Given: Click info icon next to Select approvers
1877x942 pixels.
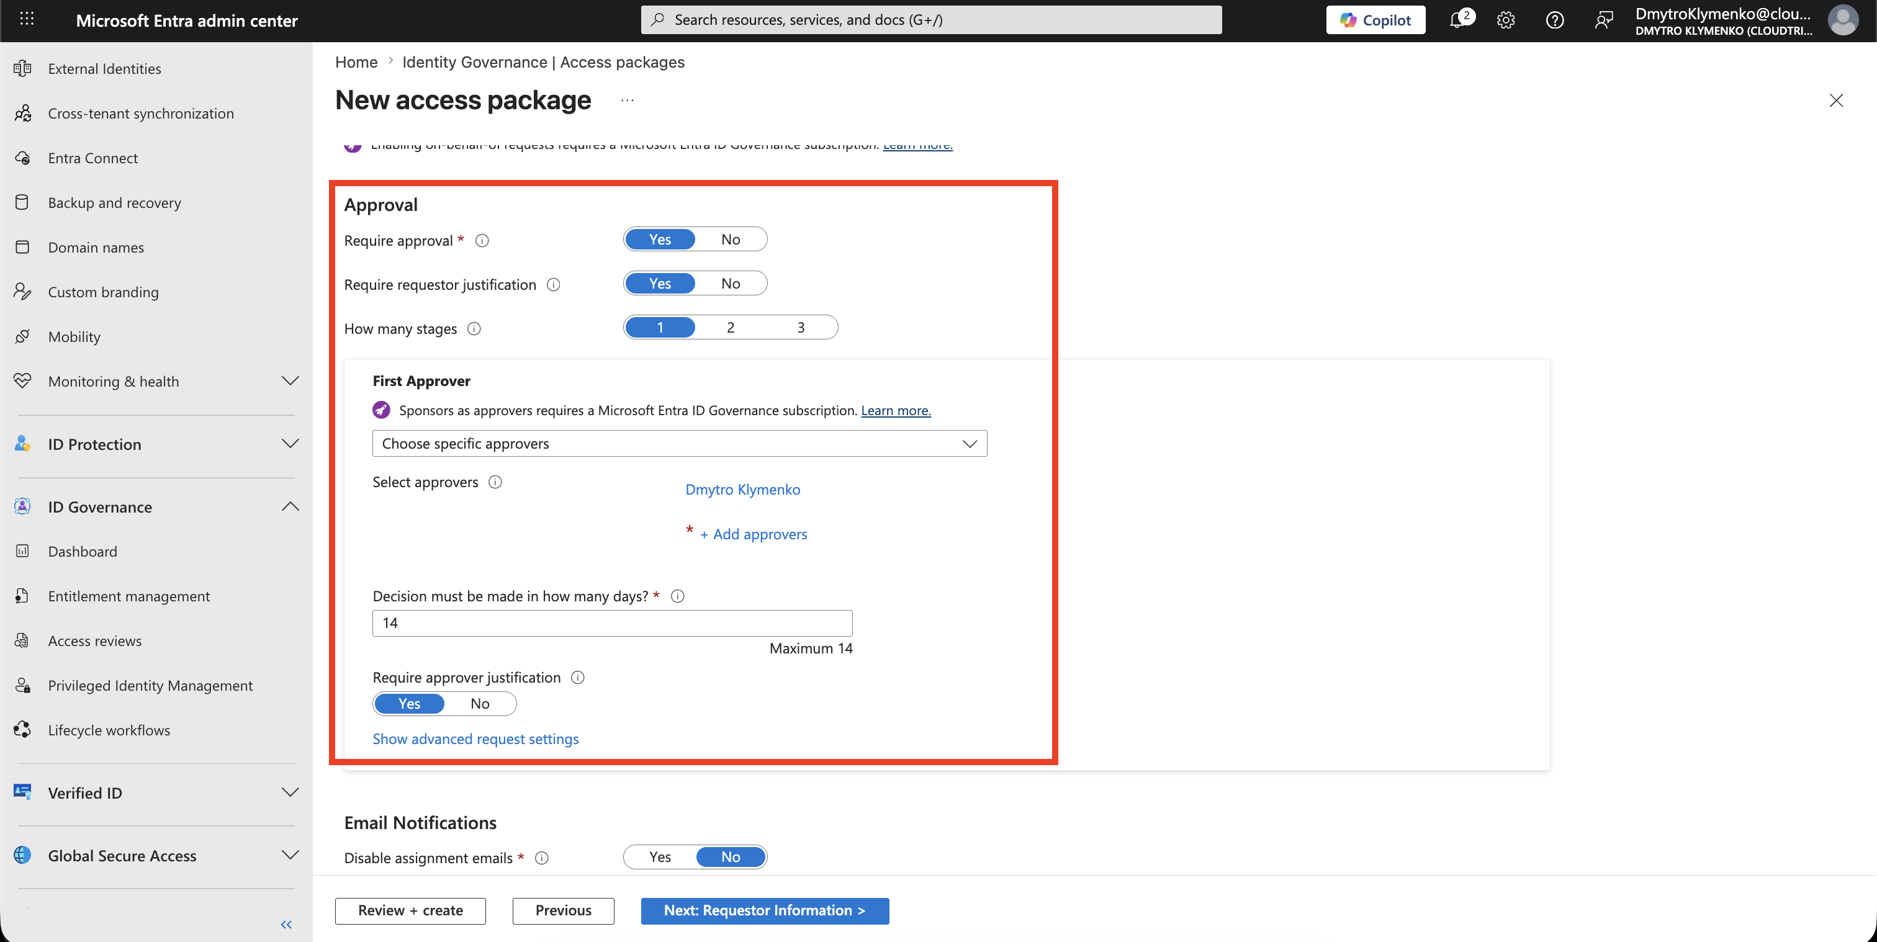Looking at the screenshot, I should pos(495,482).
